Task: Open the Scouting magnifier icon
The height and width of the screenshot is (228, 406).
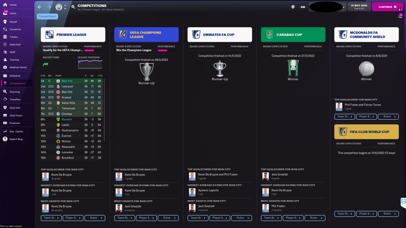Action: click(5, 92)
